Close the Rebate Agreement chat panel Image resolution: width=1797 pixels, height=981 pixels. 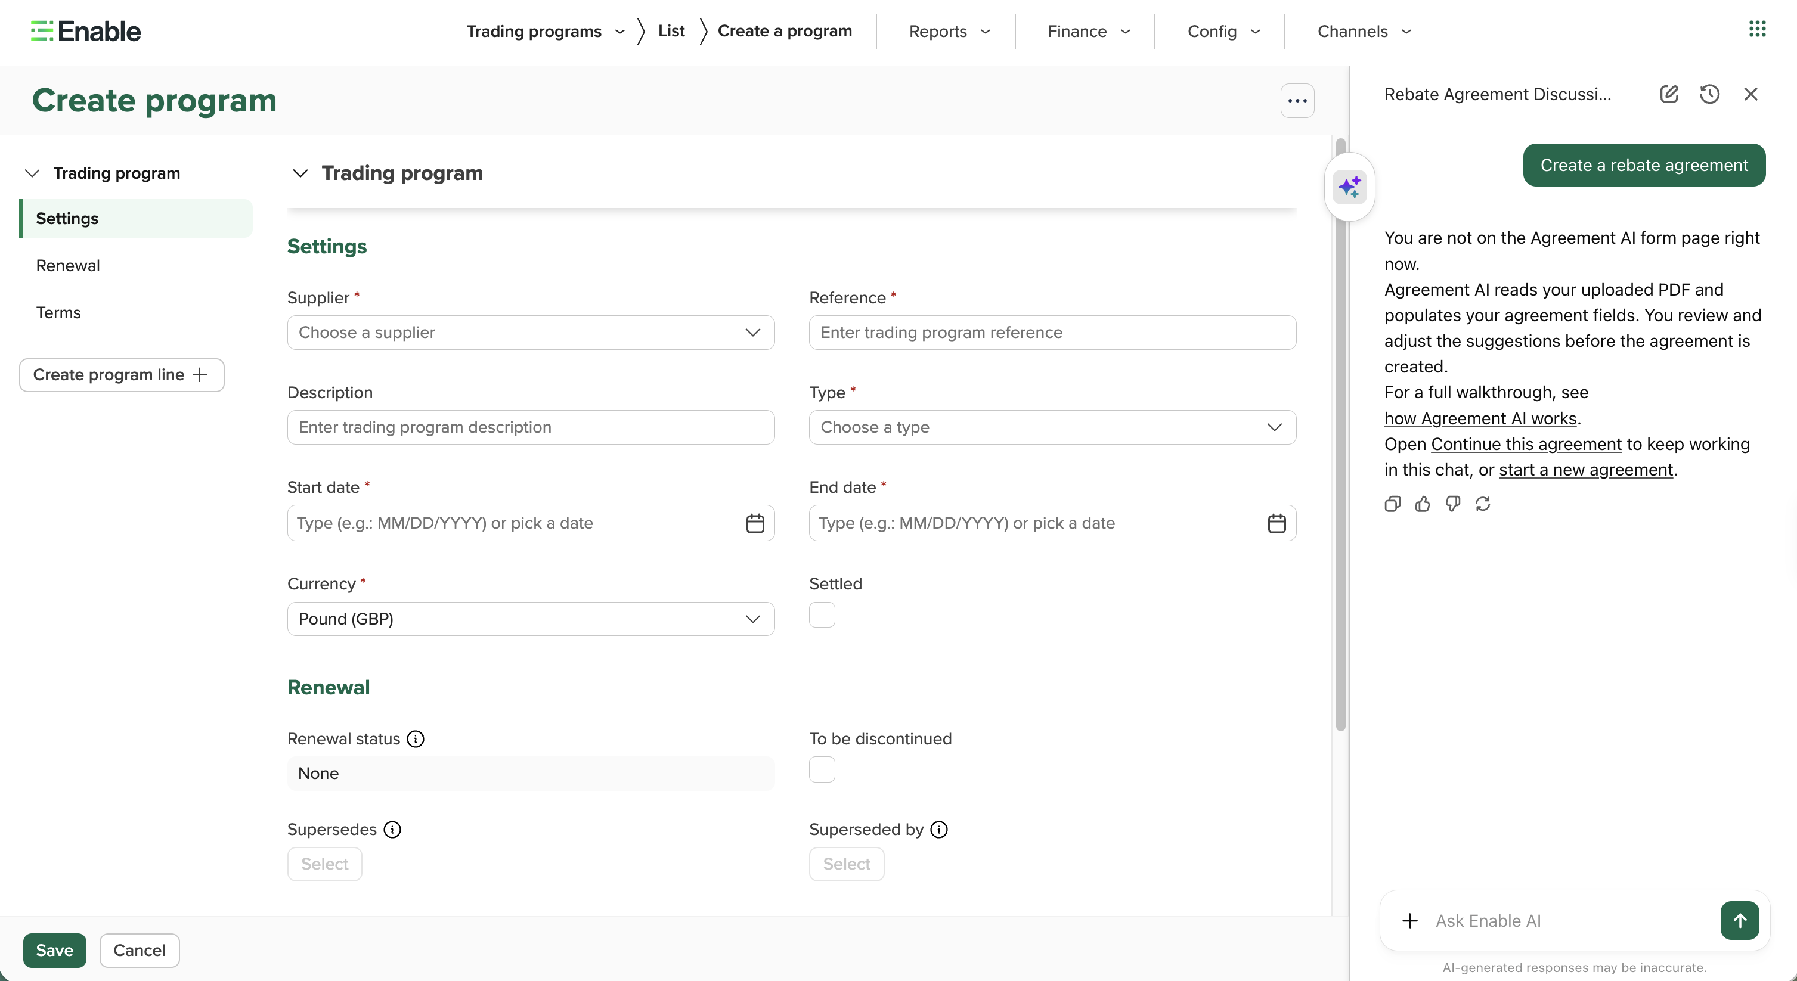(1751, 94)
